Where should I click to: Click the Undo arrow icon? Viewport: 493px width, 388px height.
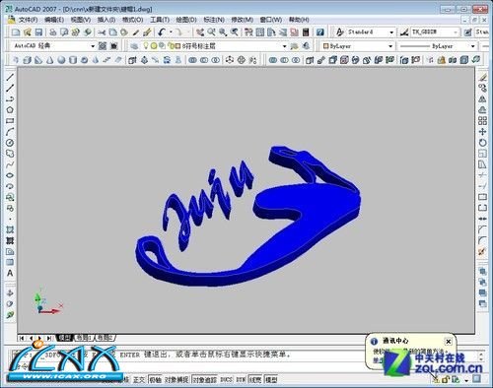coord(162,32)
